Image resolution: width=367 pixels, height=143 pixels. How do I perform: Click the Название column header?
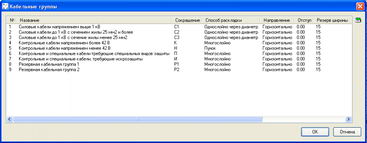[x=94, y=20]
